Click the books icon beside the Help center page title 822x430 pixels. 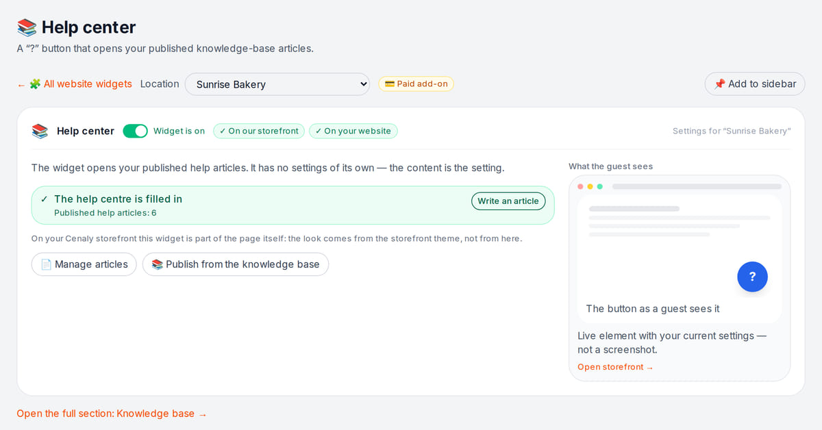pos(27,27)
